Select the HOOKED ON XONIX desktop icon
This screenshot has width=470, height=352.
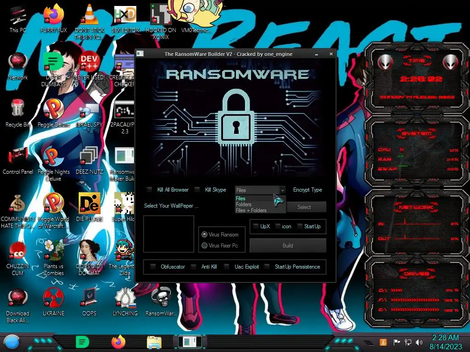[x=161, y=22]
